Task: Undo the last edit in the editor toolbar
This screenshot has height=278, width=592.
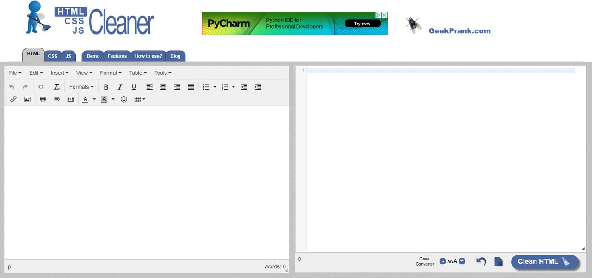Action: pos(12,87)
